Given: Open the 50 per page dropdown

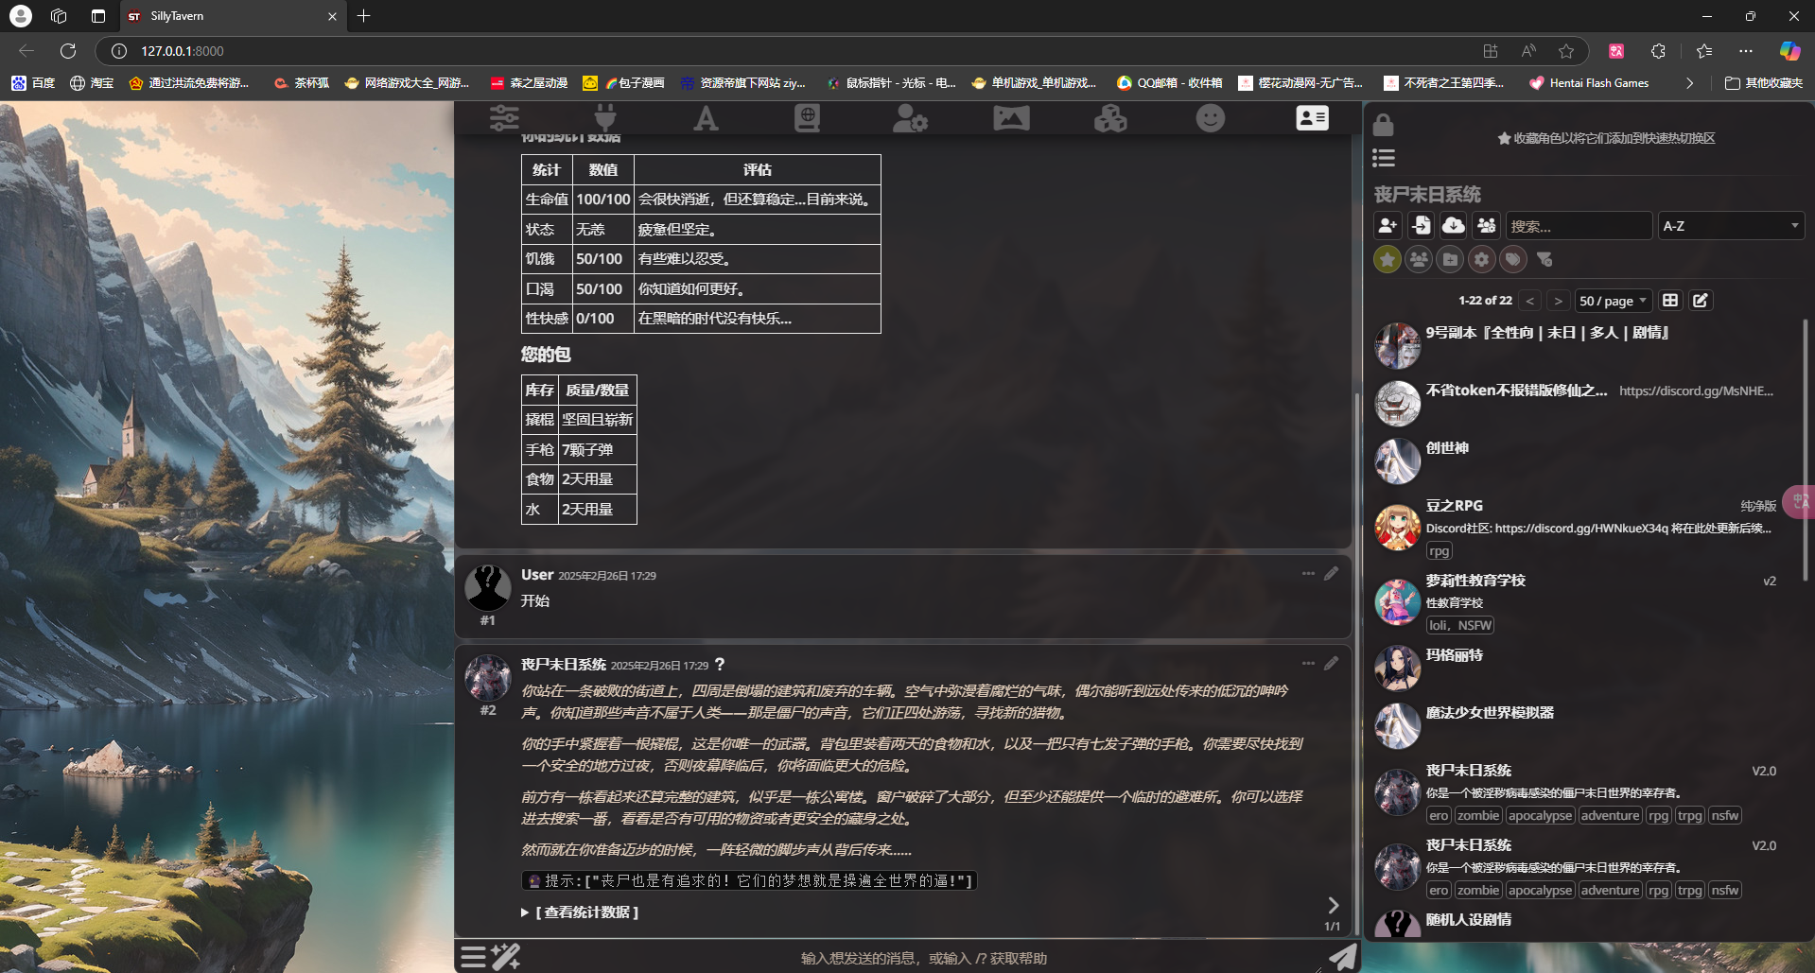Looking at the screenshot, I should coord(1613,300).
